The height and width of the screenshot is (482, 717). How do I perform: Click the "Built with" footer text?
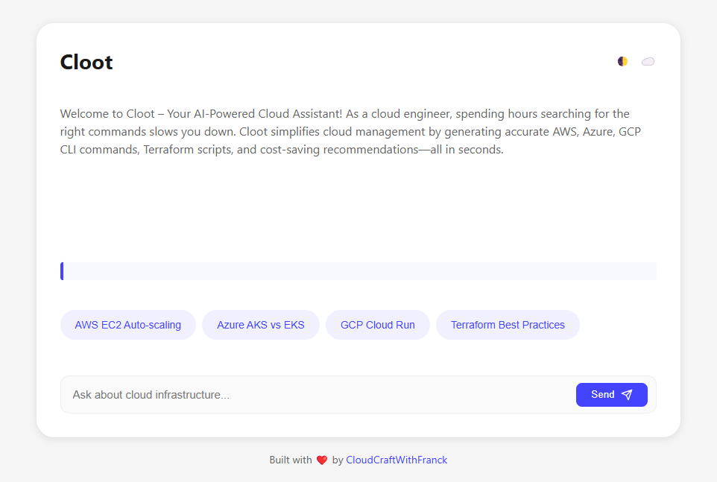[x=291, y=460]
